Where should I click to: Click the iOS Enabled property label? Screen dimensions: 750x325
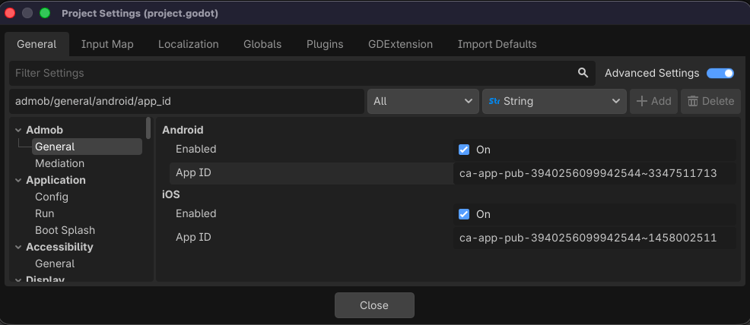point(195,213)
